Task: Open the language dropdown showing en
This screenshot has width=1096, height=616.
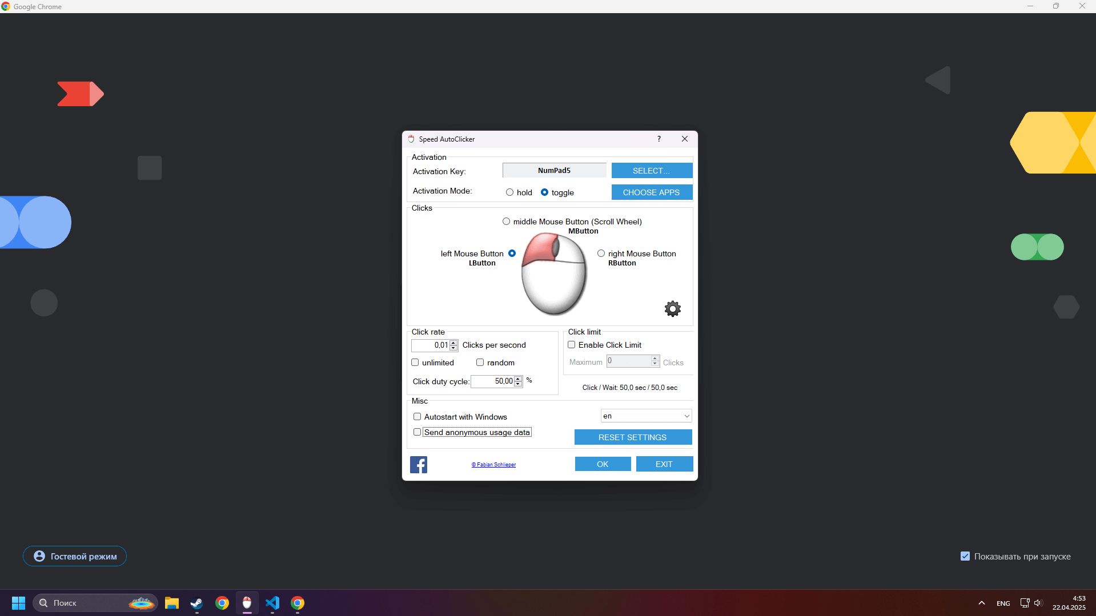Action: [x=646, y=416]
